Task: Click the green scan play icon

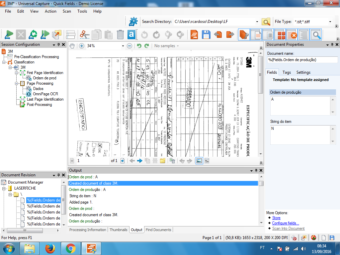Action: [x=9, y=34]
